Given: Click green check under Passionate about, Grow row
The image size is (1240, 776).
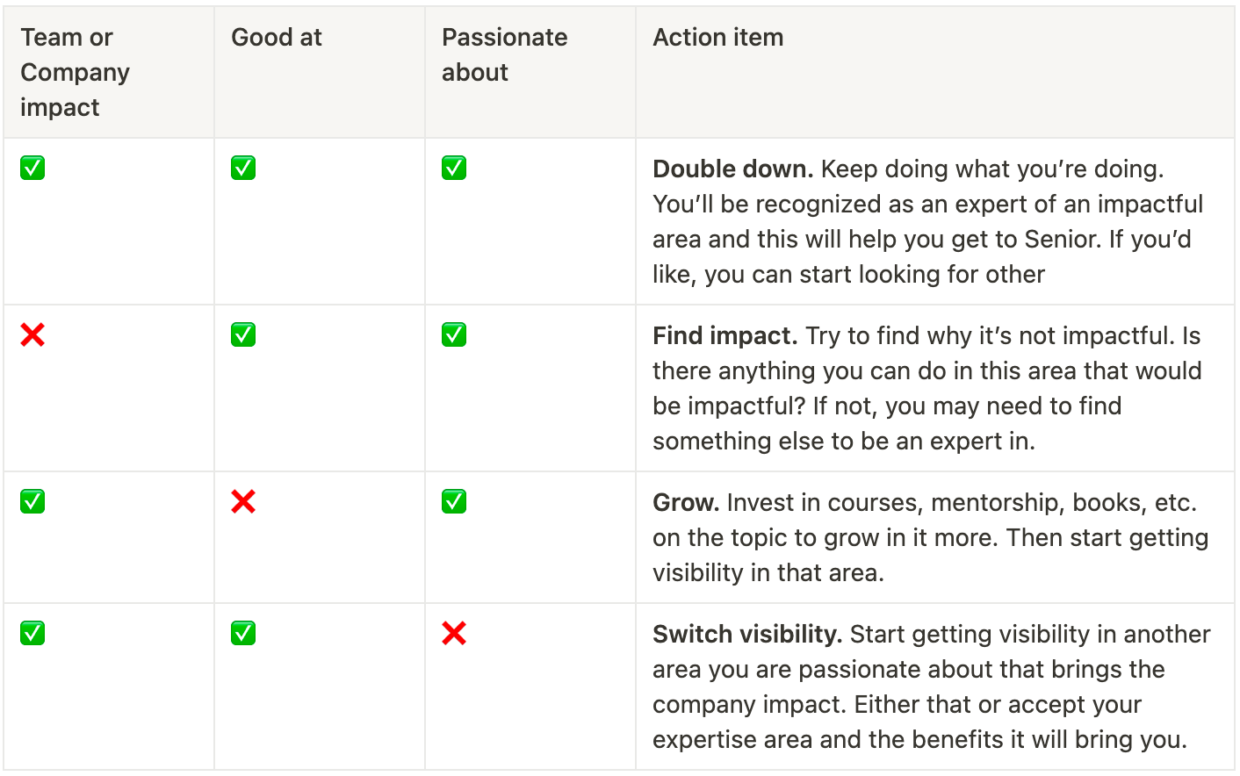Looking at the screenshot, I should [x=454, y=501].
